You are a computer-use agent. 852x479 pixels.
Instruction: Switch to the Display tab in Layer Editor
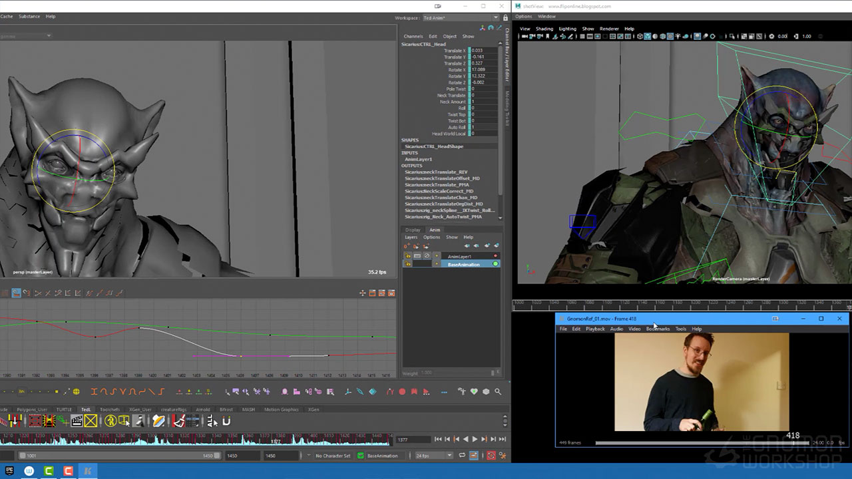(x=413, y=230)
